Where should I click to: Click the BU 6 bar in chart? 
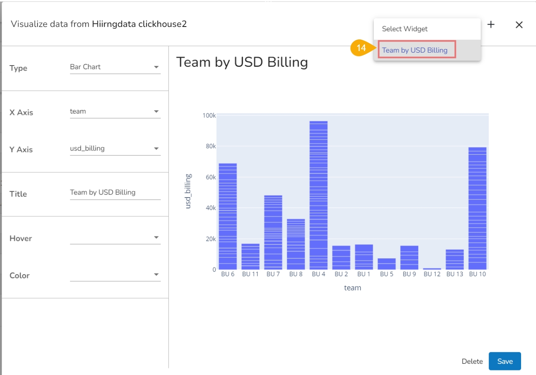(228, 216)
